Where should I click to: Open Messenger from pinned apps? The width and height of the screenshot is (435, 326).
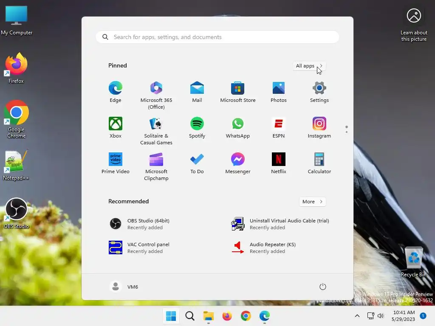point(238,163)
